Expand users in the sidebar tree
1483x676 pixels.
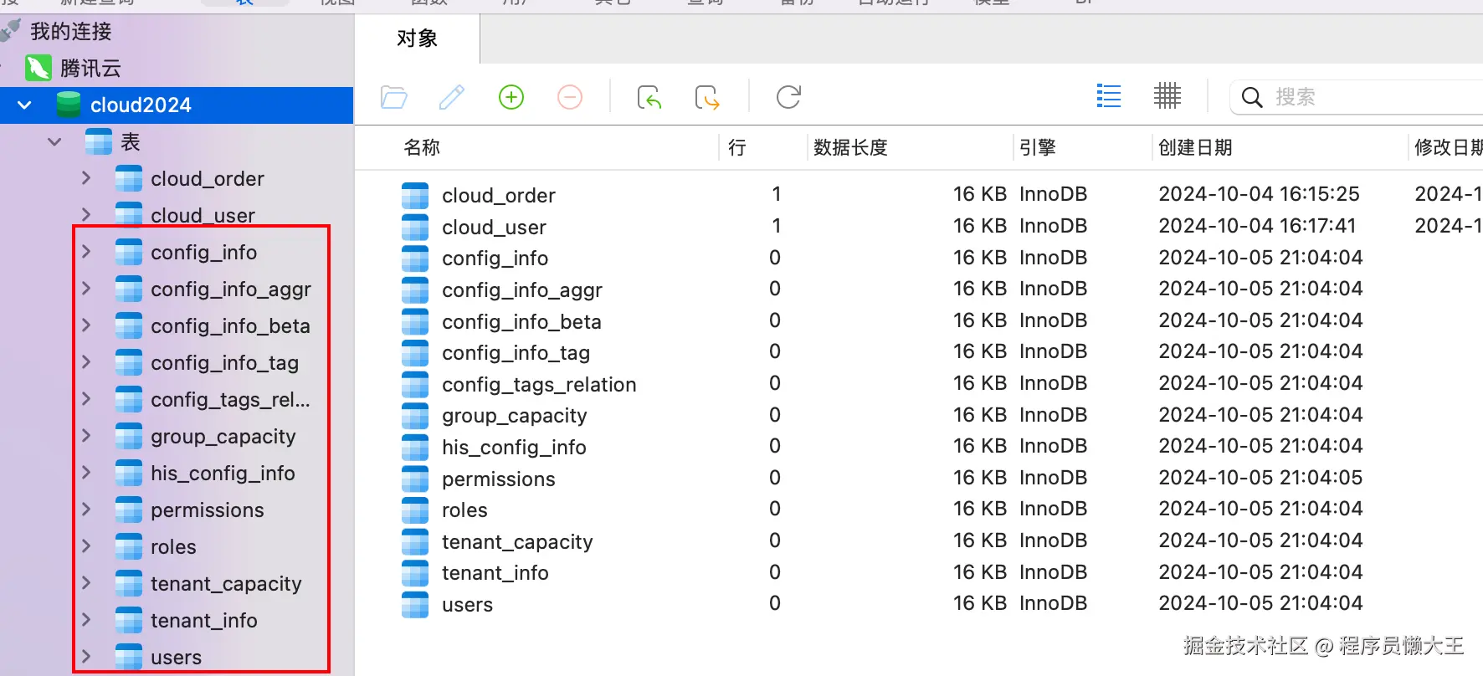pos(86,657)
